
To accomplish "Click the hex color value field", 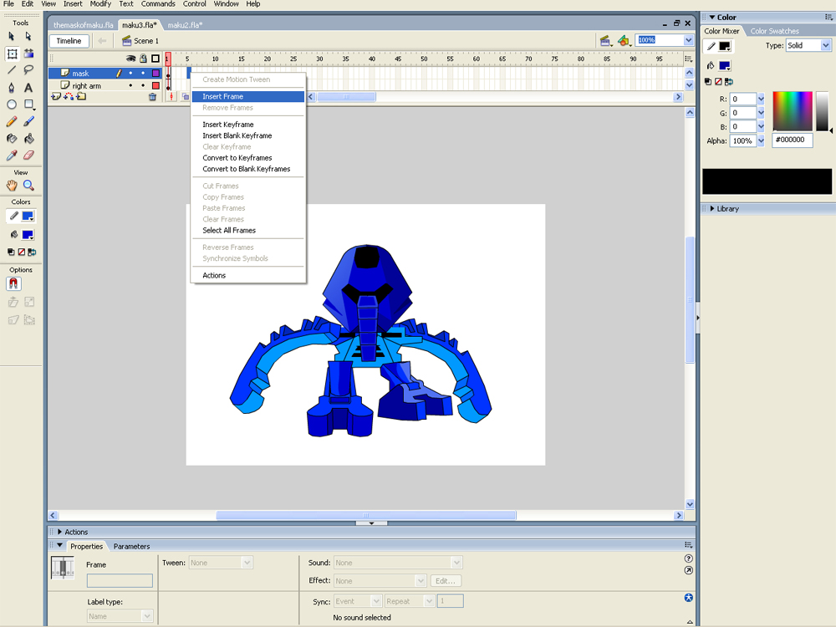I will click(792, 140).
